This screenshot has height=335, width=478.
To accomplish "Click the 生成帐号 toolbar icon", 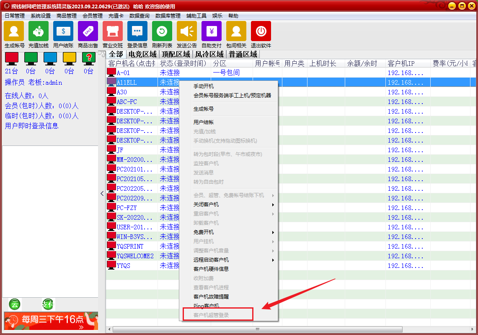I will (x=14, y=31).
